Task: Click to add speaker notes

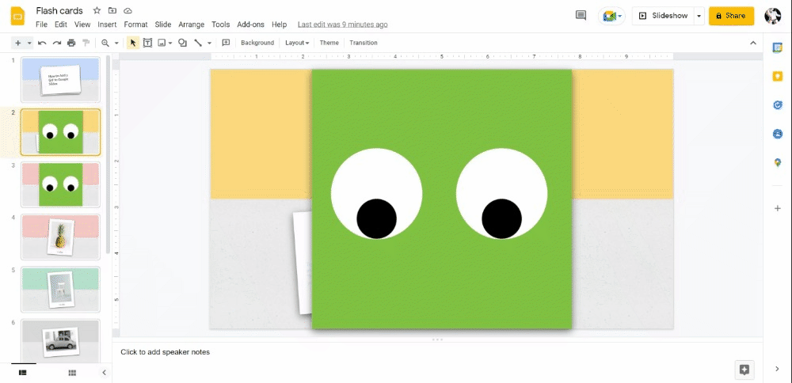Action: click(166, 352)
